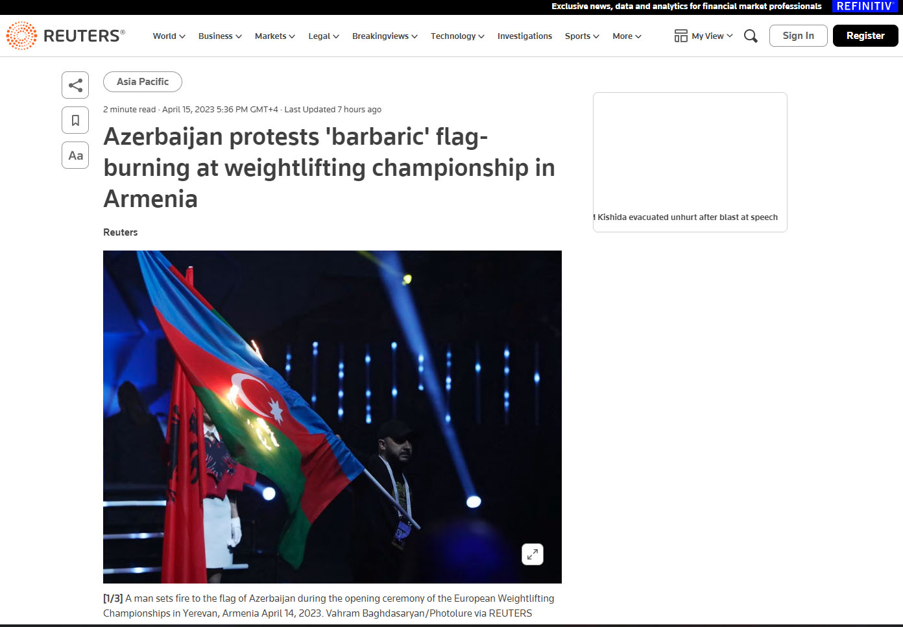Expand the World menu dropdown
Image resolution: width=903 pixels, height=627 pixels.
point(169,36)
